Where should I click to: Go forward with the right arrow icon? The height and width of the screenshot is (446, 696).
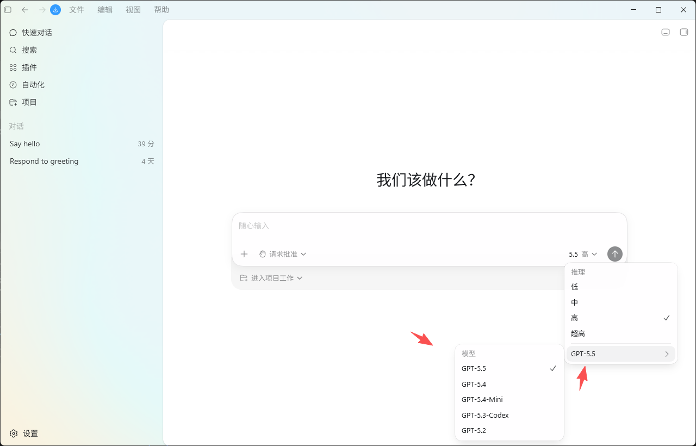(x=42, y=10)
